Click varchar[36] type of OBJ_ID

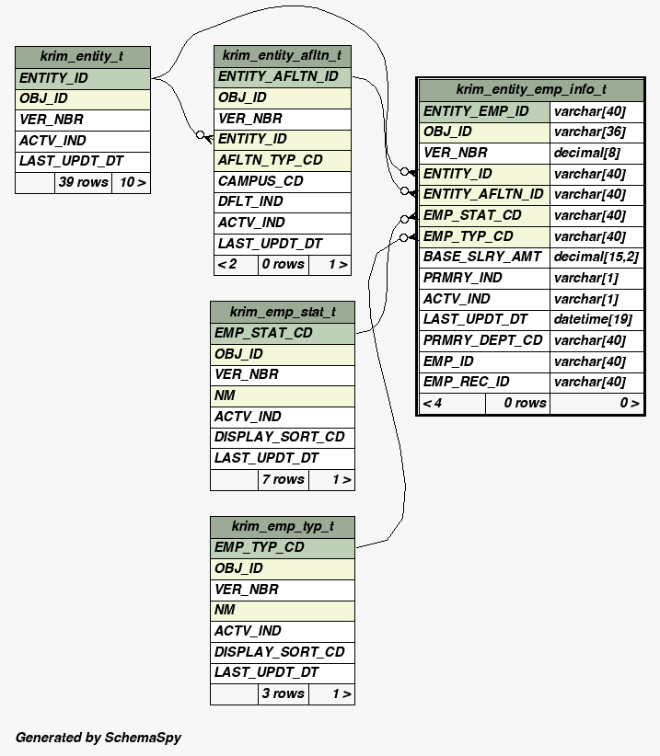click(596, 132)
